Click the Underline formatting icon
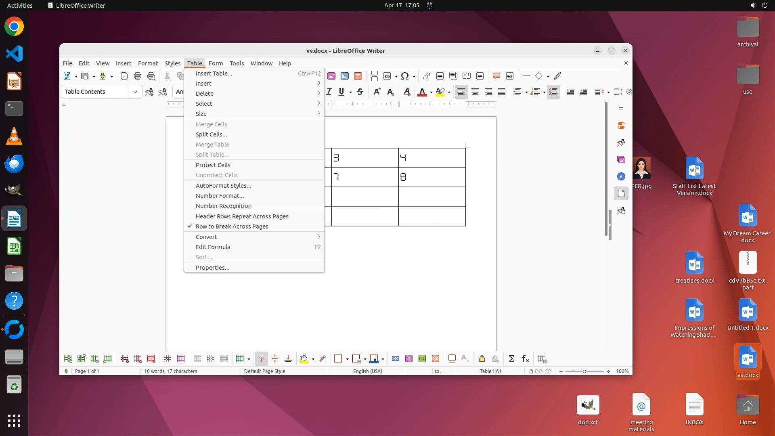Image resolution: width=775 pixels, height=436 pixels. click(x=341, y=92)
